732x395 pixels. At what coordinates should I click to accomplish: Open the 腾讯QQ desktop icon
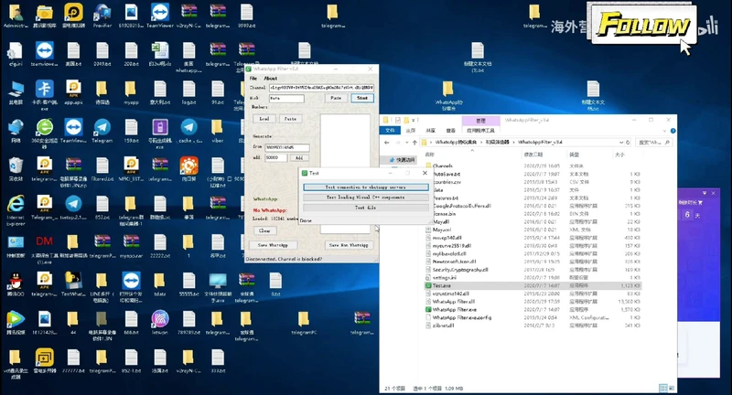(x=16, y=284)
